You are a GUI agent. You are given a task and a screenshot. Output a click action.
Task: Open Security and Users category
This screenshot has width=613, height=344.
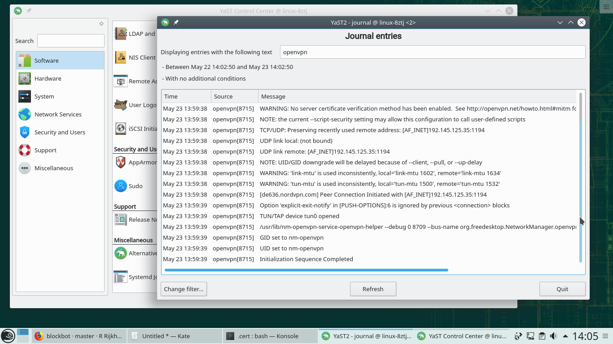click(60, 132)
